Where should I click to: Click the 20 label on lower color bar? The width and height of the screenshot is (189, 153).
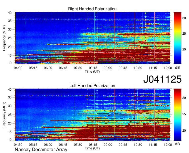click(184, 131)
